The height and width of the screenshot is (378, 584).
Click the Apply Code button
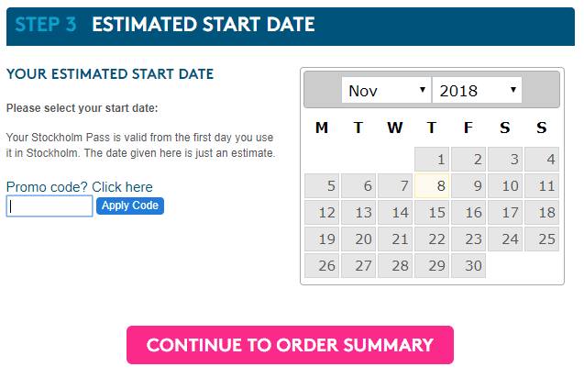click(x=130, y=206)
